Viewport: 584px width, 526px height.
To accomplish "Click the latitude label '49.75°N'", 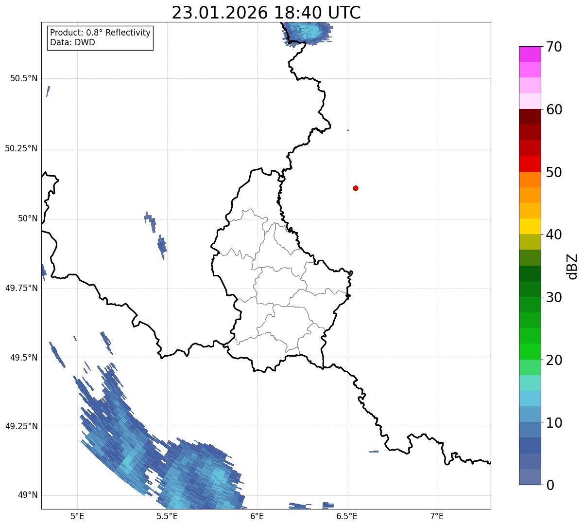I will [21, 288].
